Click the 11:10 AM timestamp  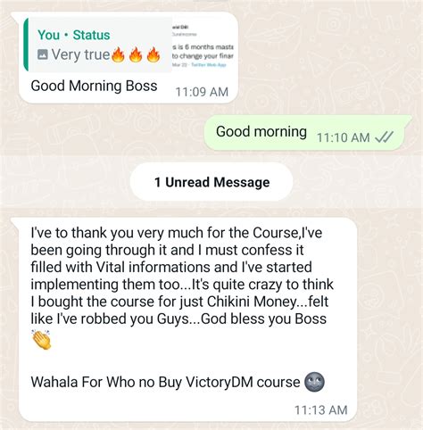pos(343,137)
